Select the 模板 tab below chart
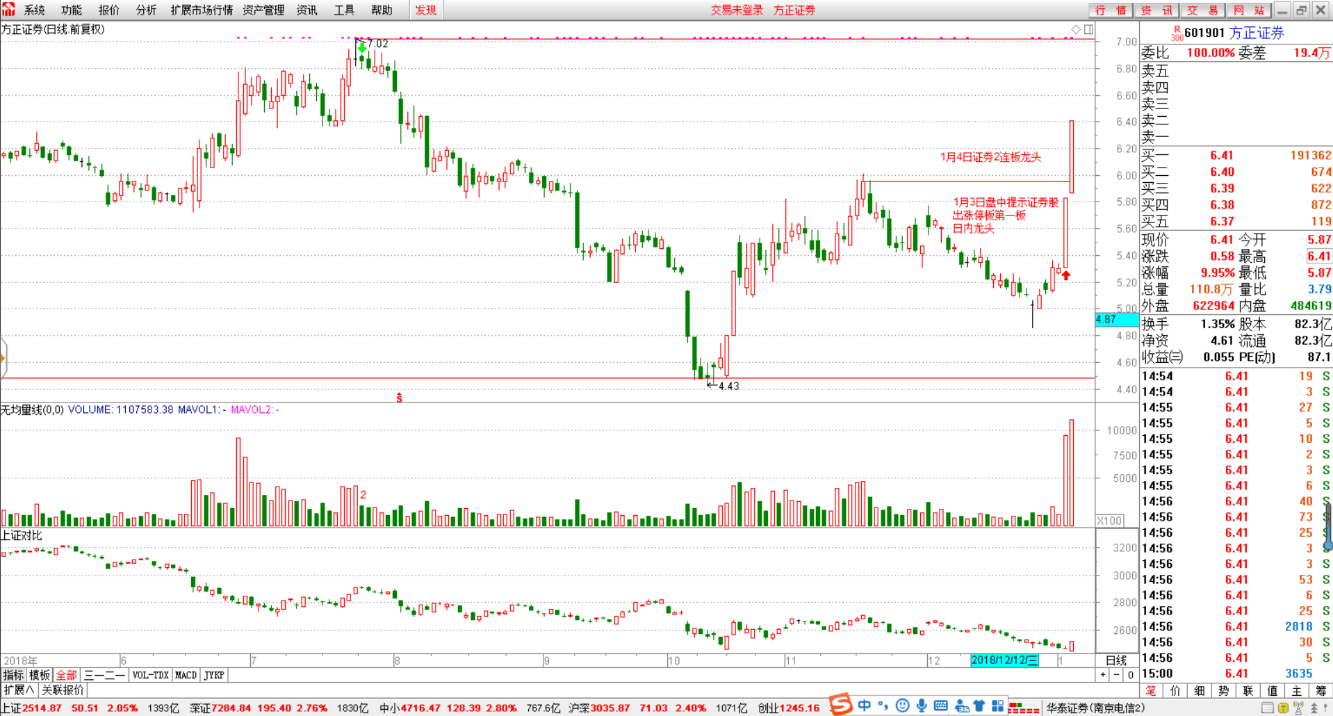This screenshot has width=1333, height=716. click(39, 675)
